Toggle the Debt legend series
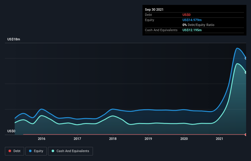 [14, 151]
